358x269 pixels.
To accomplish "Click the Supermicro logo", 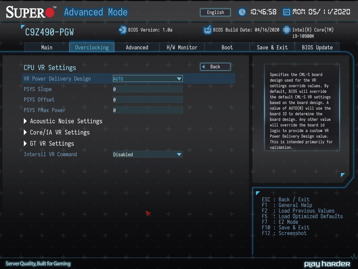I will pyautogui.click(x=31, y=12).
